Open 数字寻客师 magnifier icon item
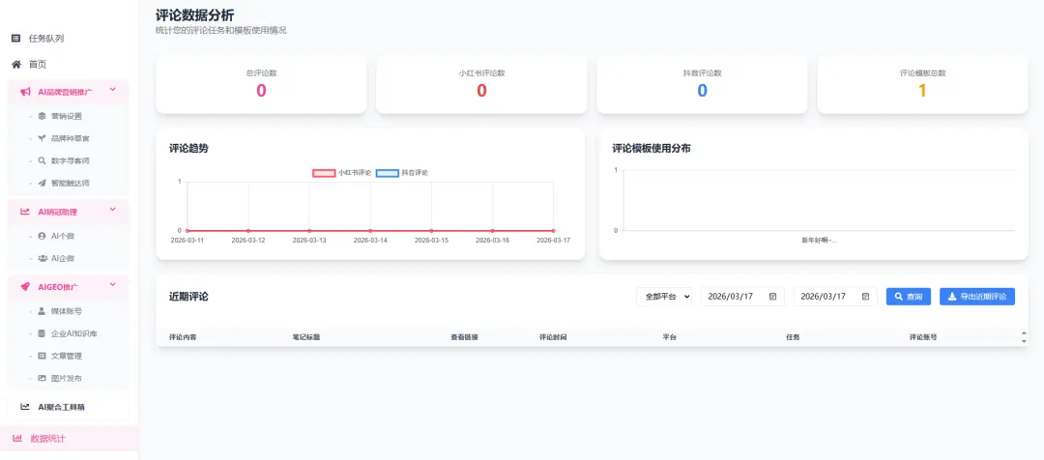The width and height of the screenshot is (1044, 460). [42, 160]
